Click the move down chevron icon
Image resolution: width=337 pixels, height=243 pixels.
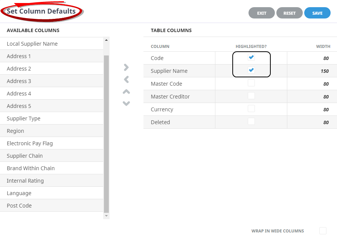[x=126, y=103]
